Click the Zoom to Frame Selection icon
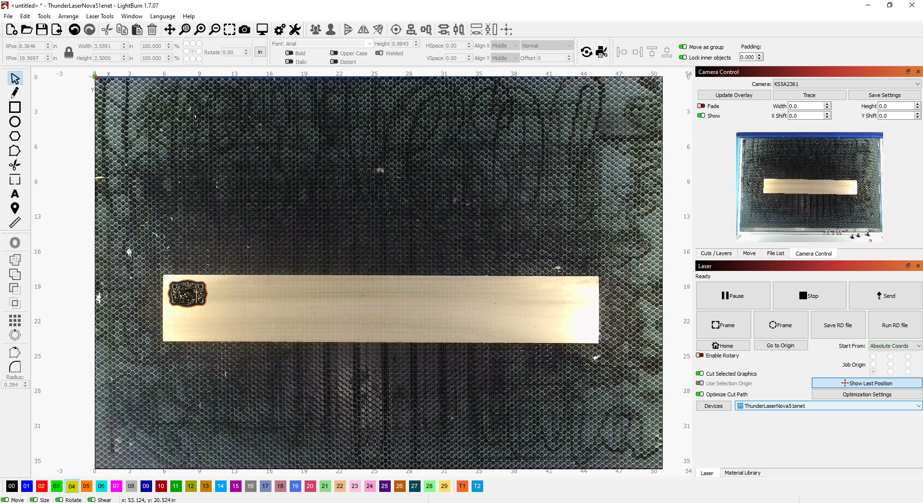This screenshot has width=923, height=503. point(230,30)
